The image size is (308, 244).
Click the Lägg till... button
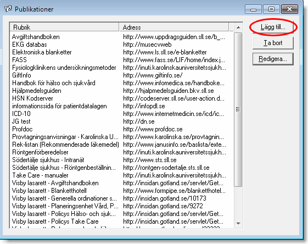coord(273,27)
